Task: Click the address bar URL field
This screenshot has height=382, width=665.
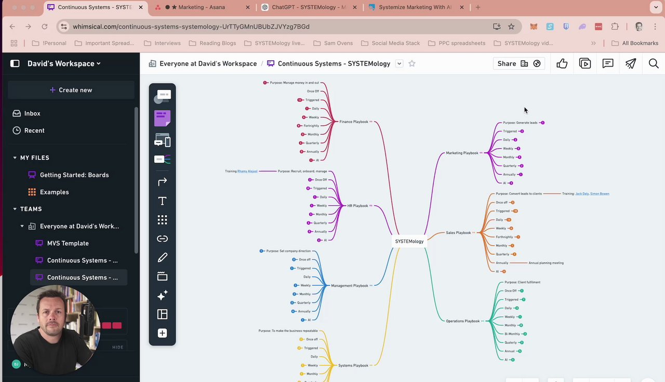Action: coord(281,27)
